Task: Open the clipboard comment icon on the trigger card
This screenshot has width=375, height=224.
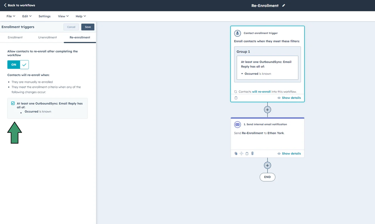Action: [236, 98]
